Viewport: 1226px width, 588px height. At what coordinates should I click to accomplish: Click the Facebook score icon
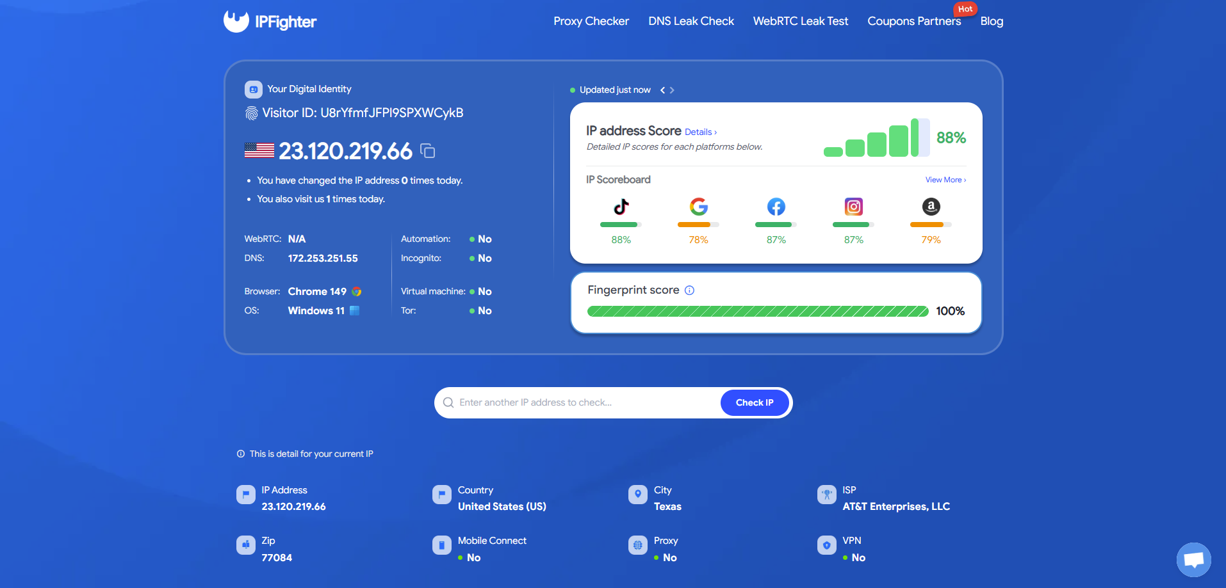(x=776, y=207)
